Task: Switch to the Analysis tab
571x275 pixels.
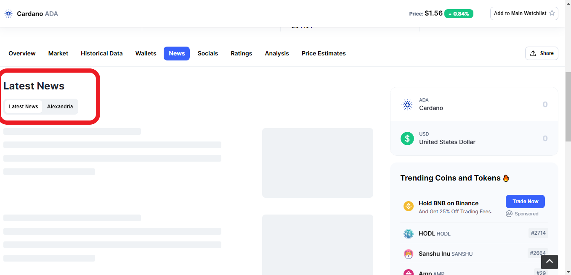Action: [277, 53]
